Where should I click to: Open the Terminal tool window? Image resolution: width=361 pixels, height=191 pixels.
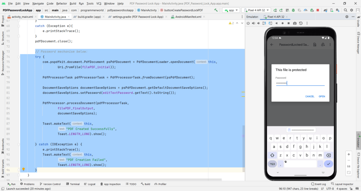[x=73, y=184]
